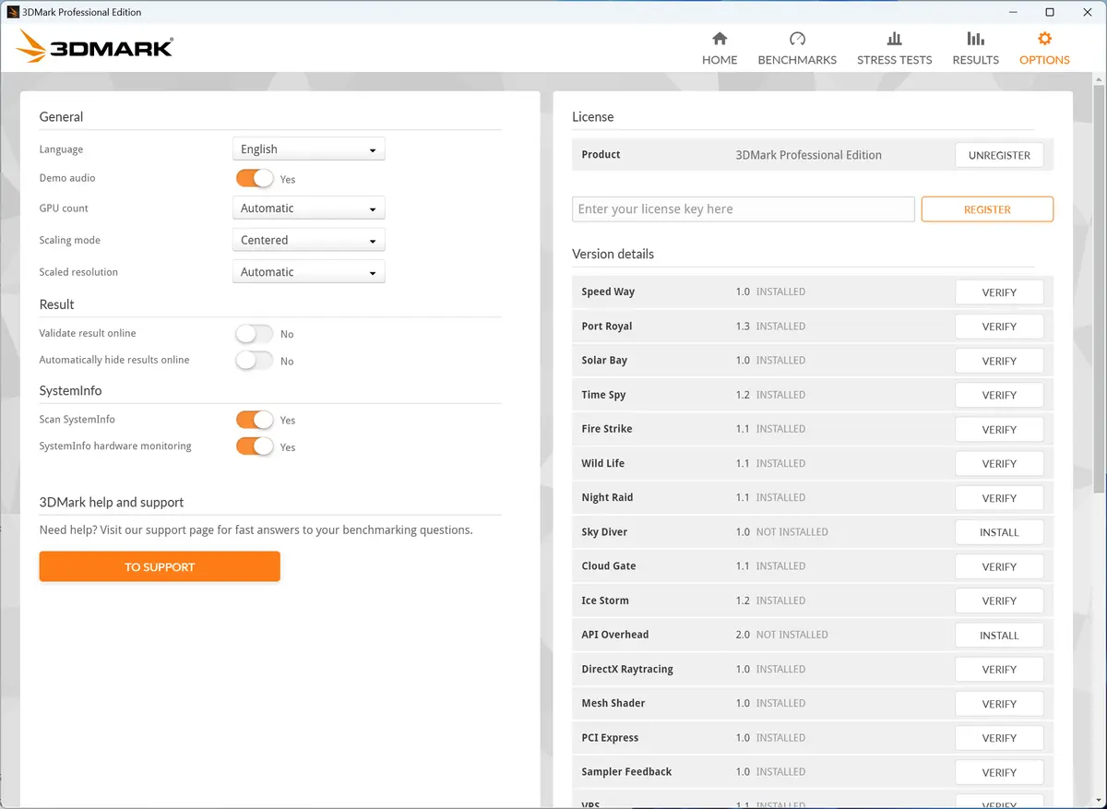
Task: Click the 3DMark logo in header
Action: pyautogui.click(x=95, y=46)
